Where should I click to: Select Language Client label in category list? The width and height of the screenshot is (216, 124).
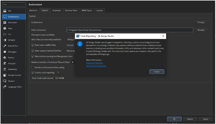15,87
